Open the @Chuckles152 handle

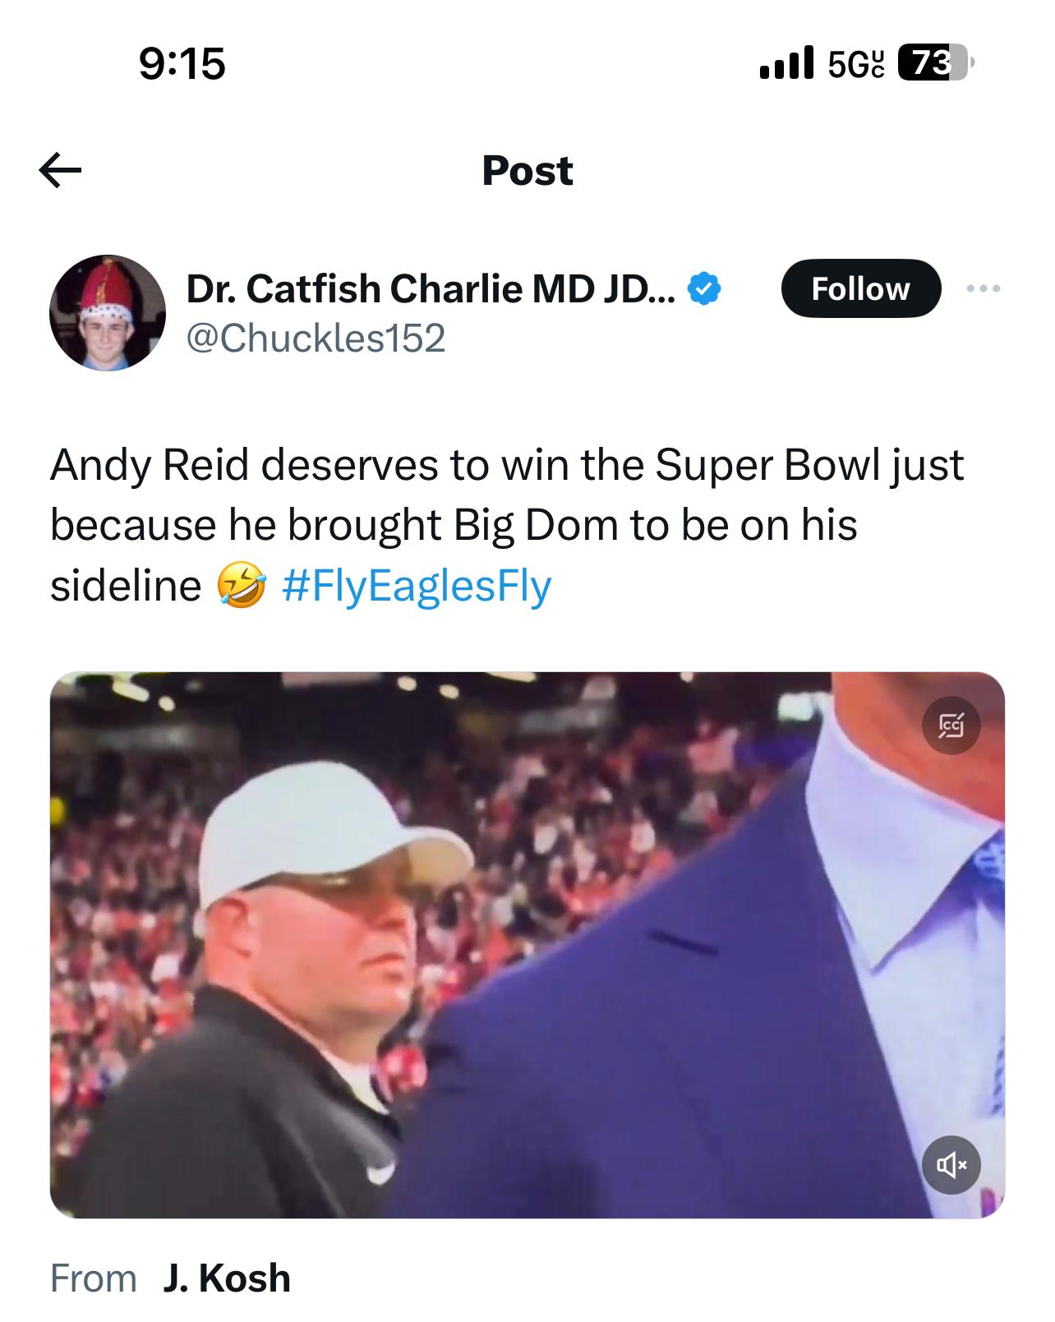pyautogui.click(x=316, y=338)
